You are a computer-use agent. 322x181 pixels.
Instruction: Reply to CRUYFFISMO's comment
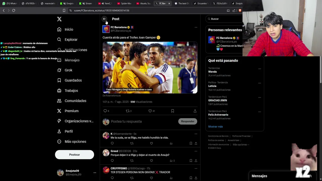click(112, 178)
